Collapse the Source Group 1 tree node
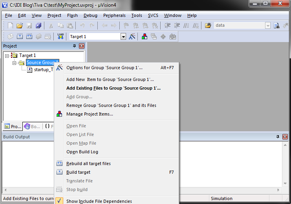Image resolution: width=291 pixels, height=204 pixels. tap(14, 63)
